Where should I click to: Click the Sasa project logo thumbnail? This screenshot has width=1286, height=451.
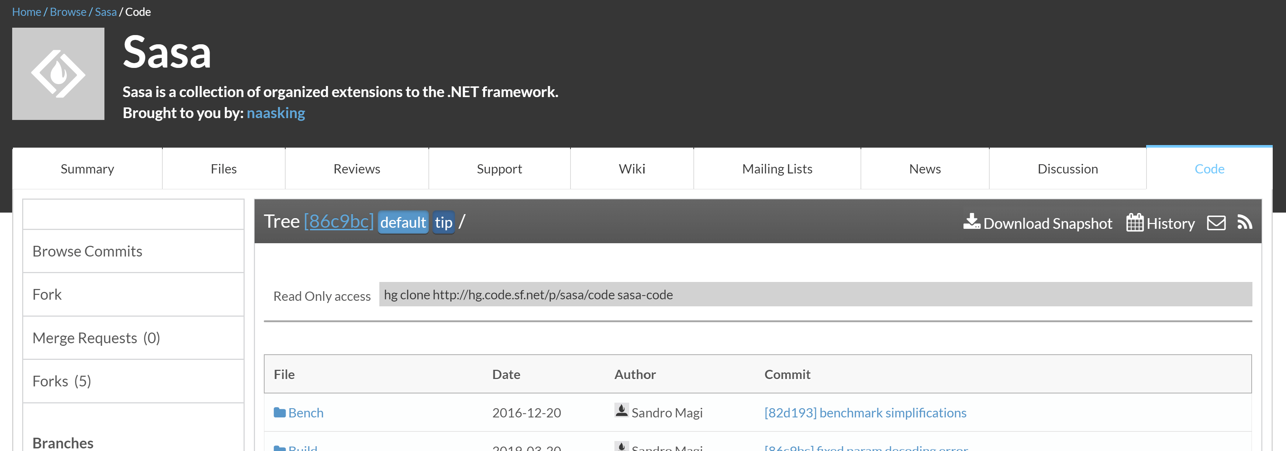(x=58, y=73)
